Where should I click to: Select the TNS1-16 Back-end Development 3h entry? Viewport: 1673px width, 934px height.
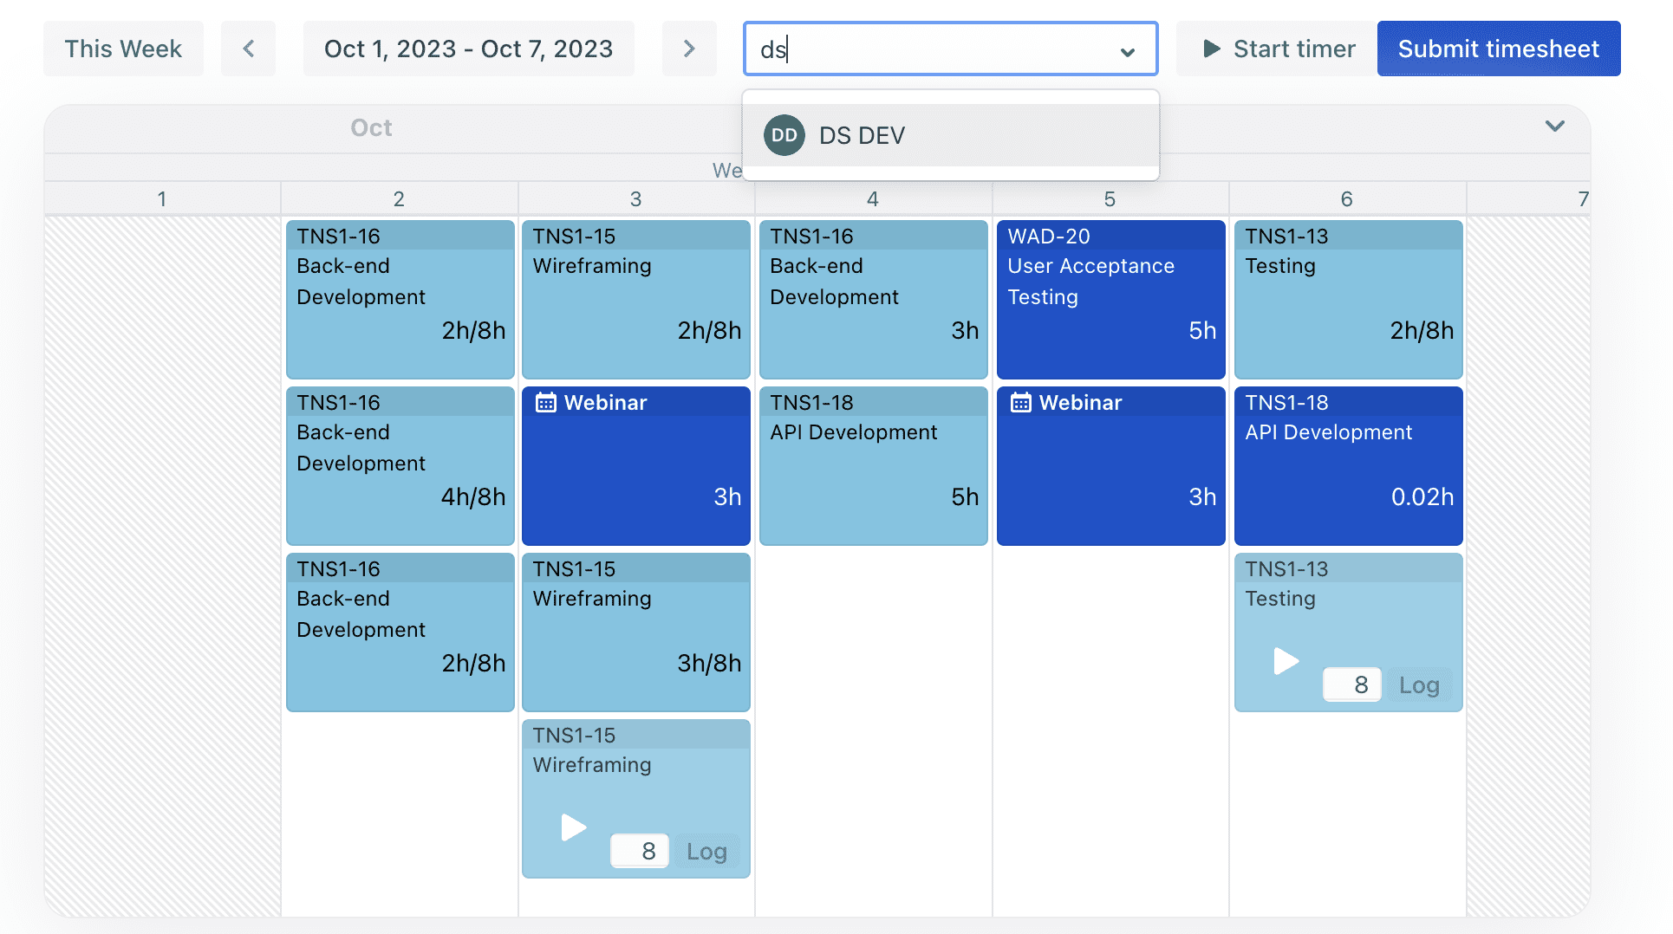coord(872,299)
